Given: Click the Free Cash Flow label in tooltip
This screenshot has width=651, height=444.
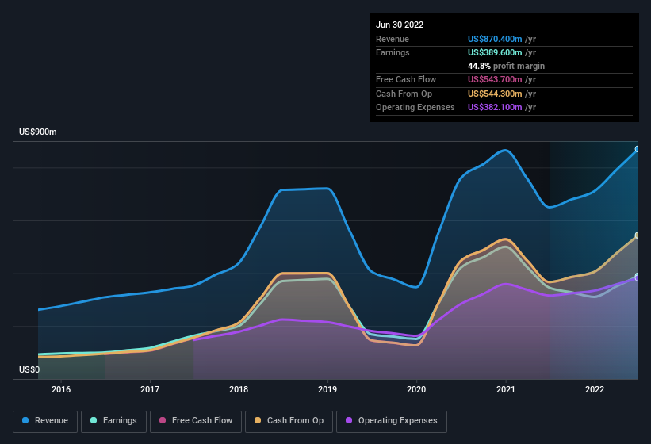Looking at the screenshot, I should click(406, 79).
